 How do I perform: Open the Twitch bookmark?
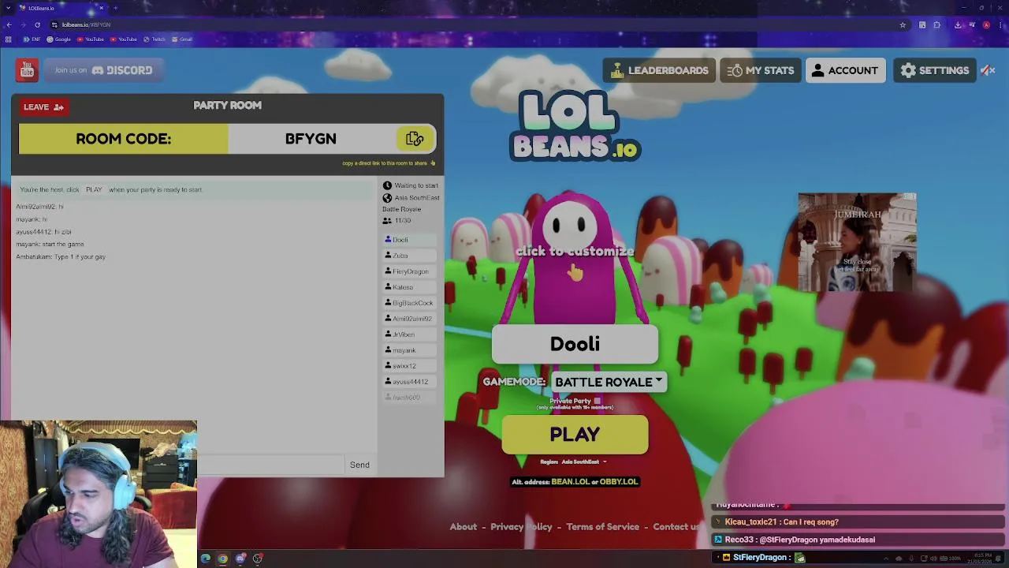coord(155,39)
